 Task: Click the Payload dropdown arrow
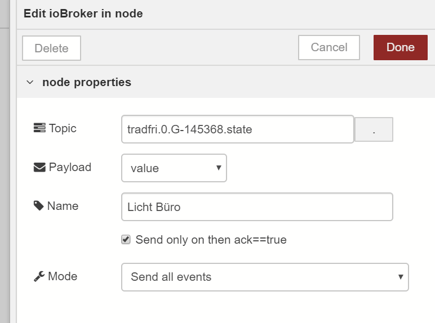(219, 168)
